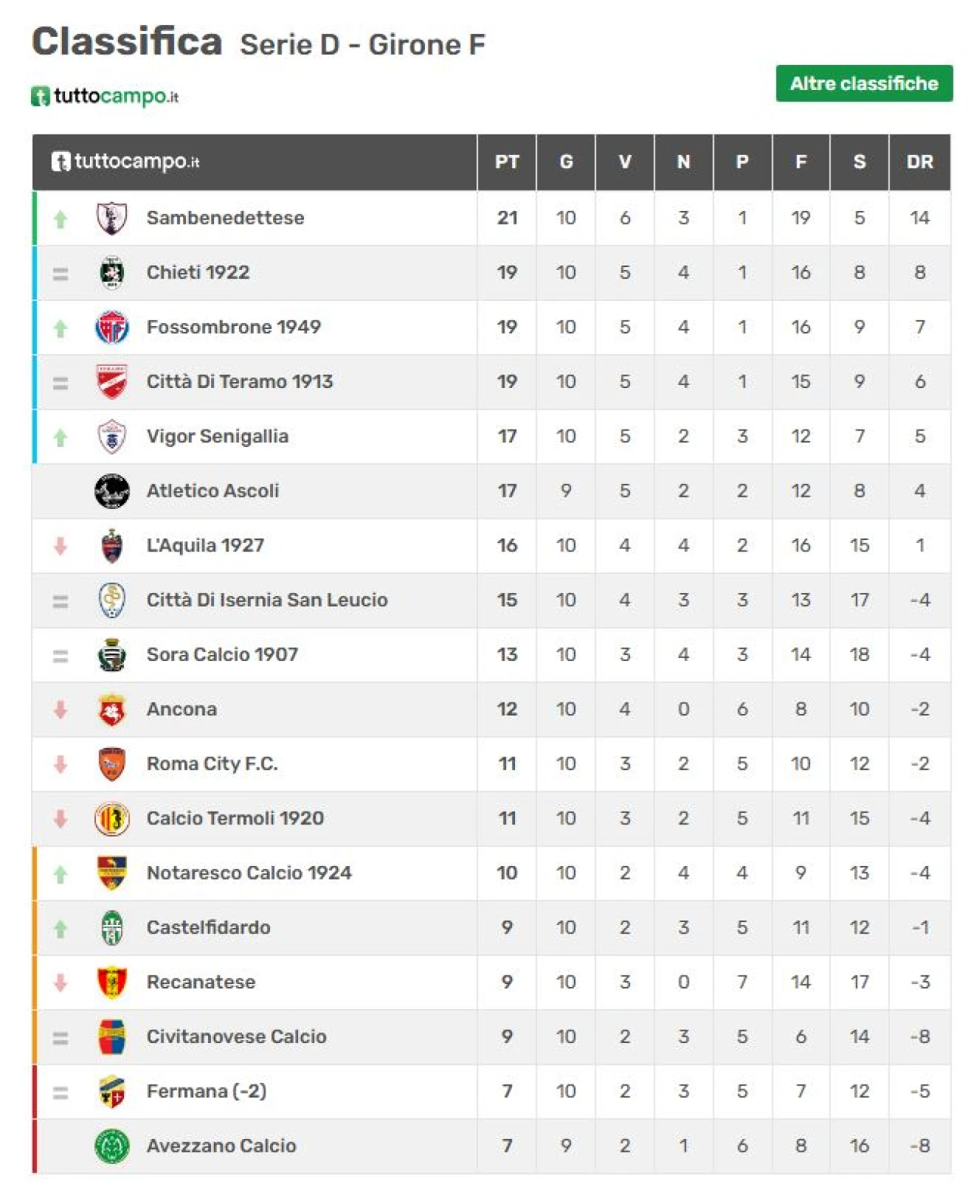Screen dimensions: 968x1195
Task: Select the Città Di Isernia San Leucio row
Action: [492, 601]
